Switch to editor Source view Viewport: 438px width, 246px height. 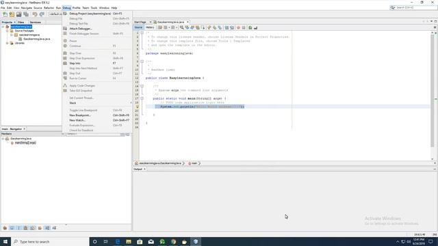(x=138, y=27)
